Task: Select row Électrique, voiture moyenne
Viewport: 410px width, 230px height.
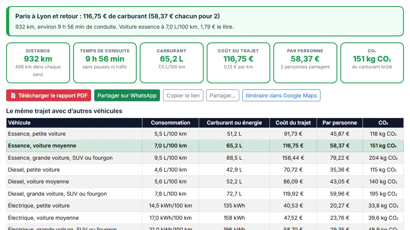Action: click(205, 218)
